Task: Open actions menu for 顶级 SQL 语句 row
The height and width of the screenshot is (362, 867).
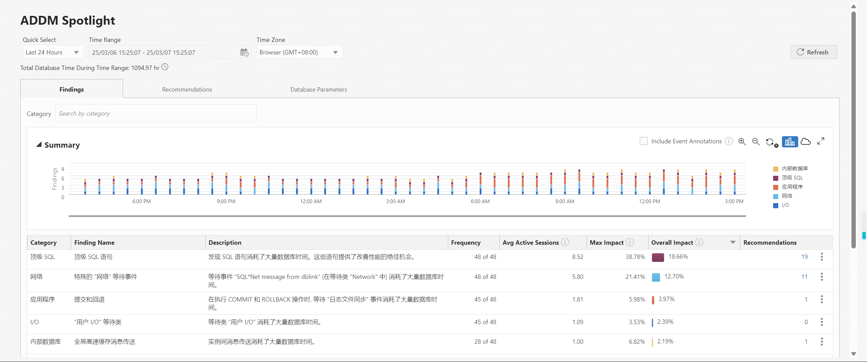Action: [822, 257]
